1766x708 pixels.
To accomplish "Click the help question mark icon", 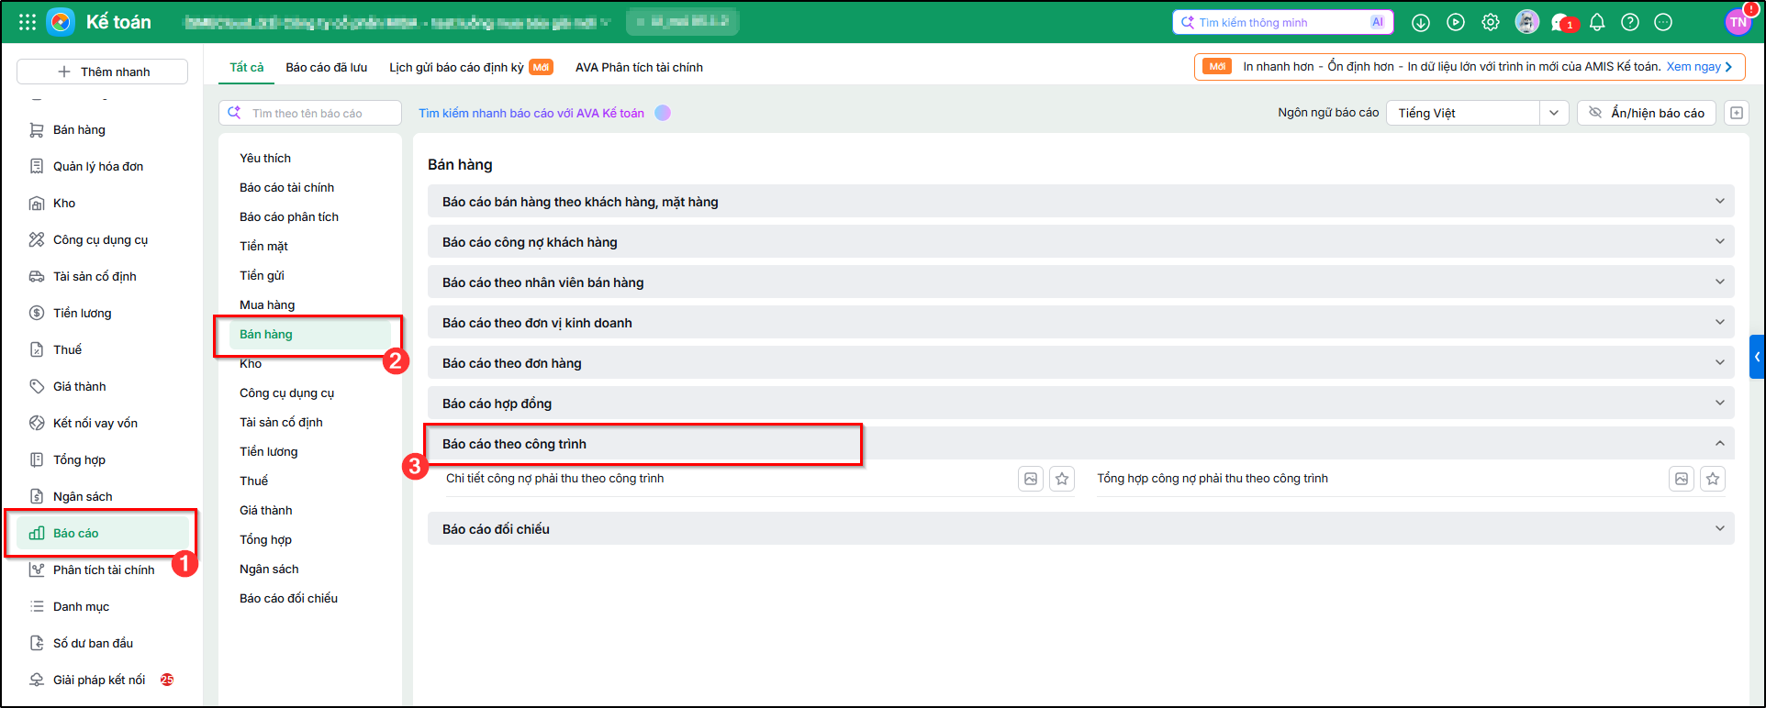I will 1630,22.
